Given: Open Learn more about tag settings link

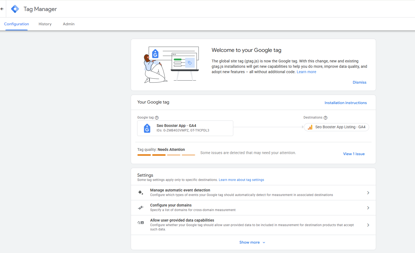Looking at the screenshot, I should point(241,180).
